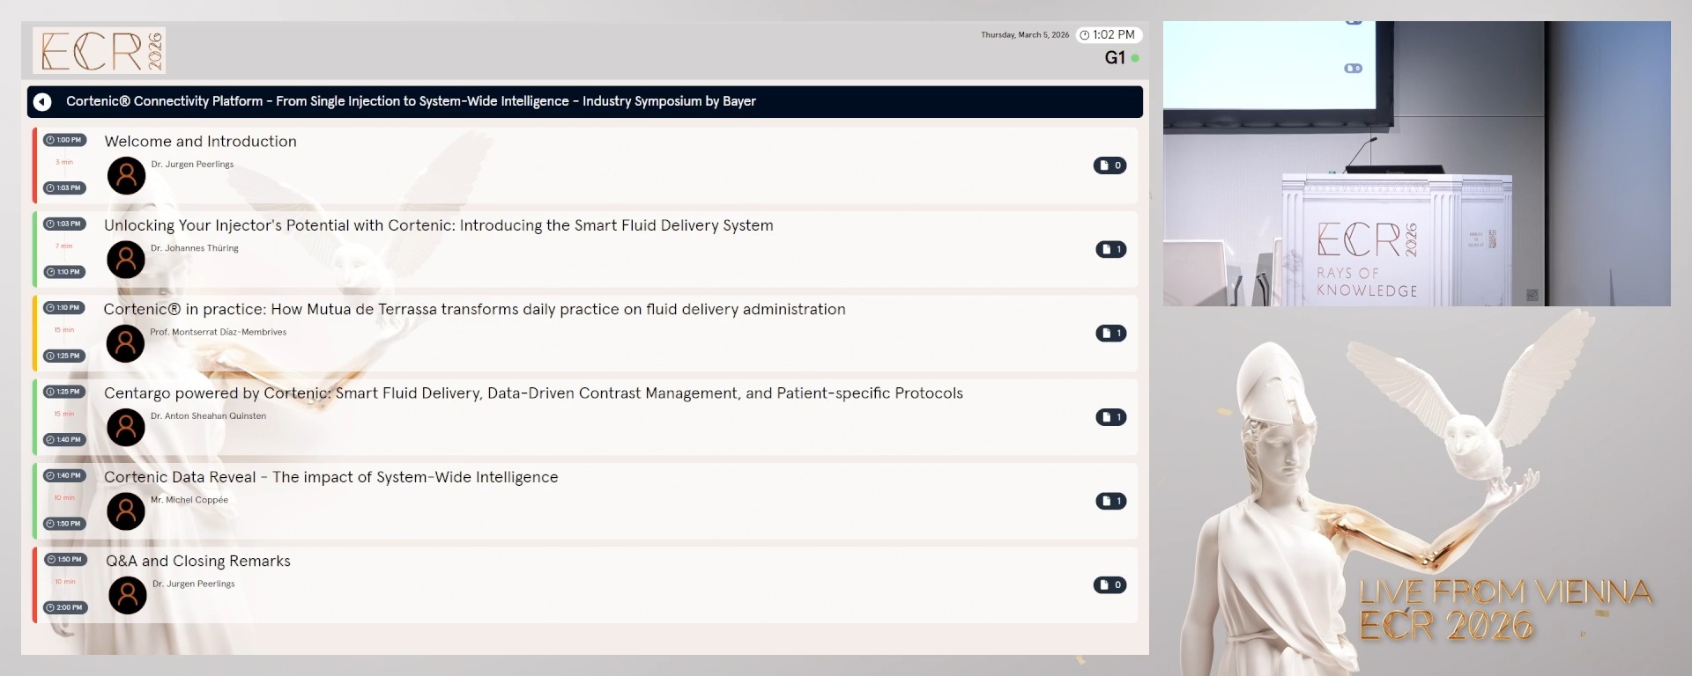The image size is (1692, 676).
Task: Click the 1:02 PM clock badge
Action: pos(1109,35)
